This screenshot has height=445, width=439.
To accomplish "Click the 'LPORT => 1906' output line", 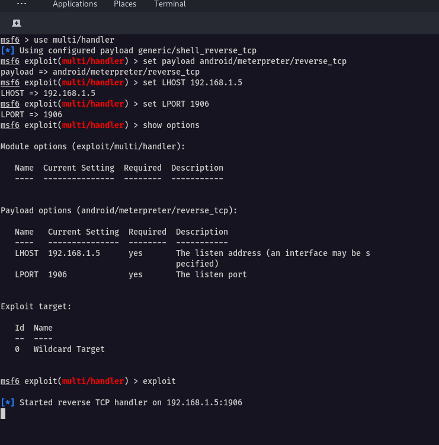I will coord(31,114).
